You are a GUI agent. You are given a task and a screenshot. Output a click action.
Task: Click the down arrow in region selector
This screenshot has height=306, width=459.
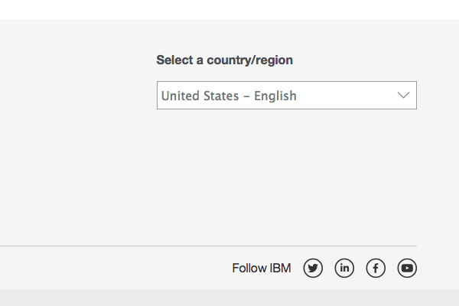pyautogui.click(x=404, y=96)
